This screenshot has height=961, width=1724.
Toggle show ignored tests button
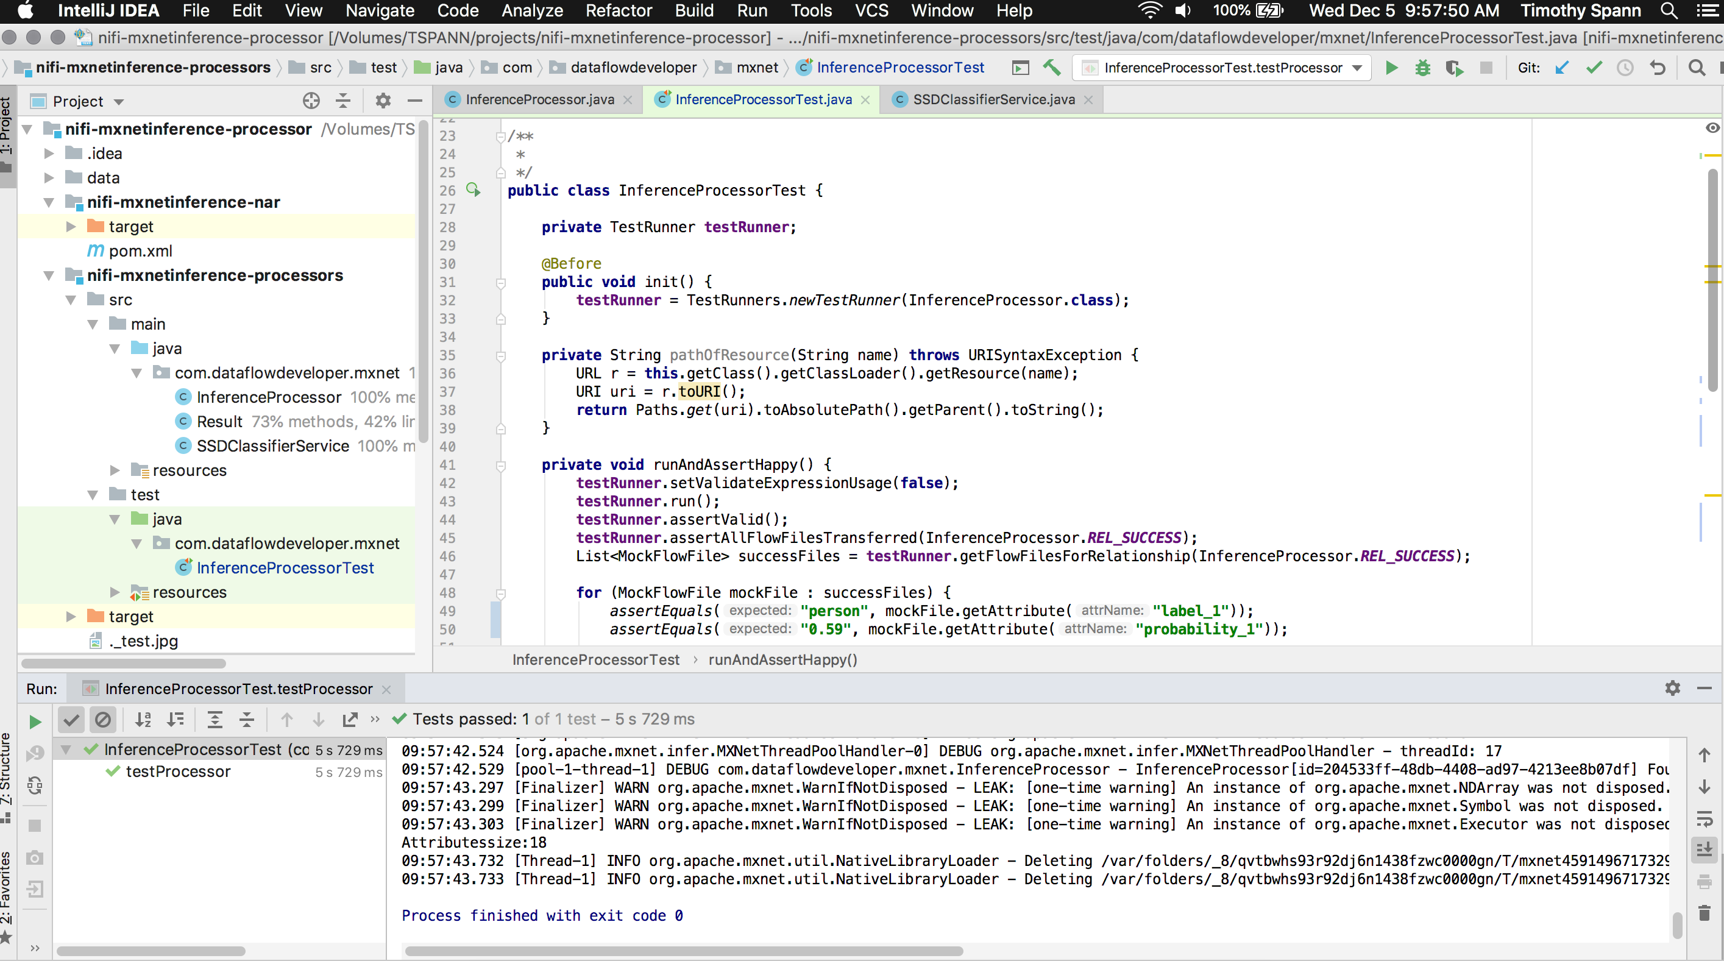(103, 720)
